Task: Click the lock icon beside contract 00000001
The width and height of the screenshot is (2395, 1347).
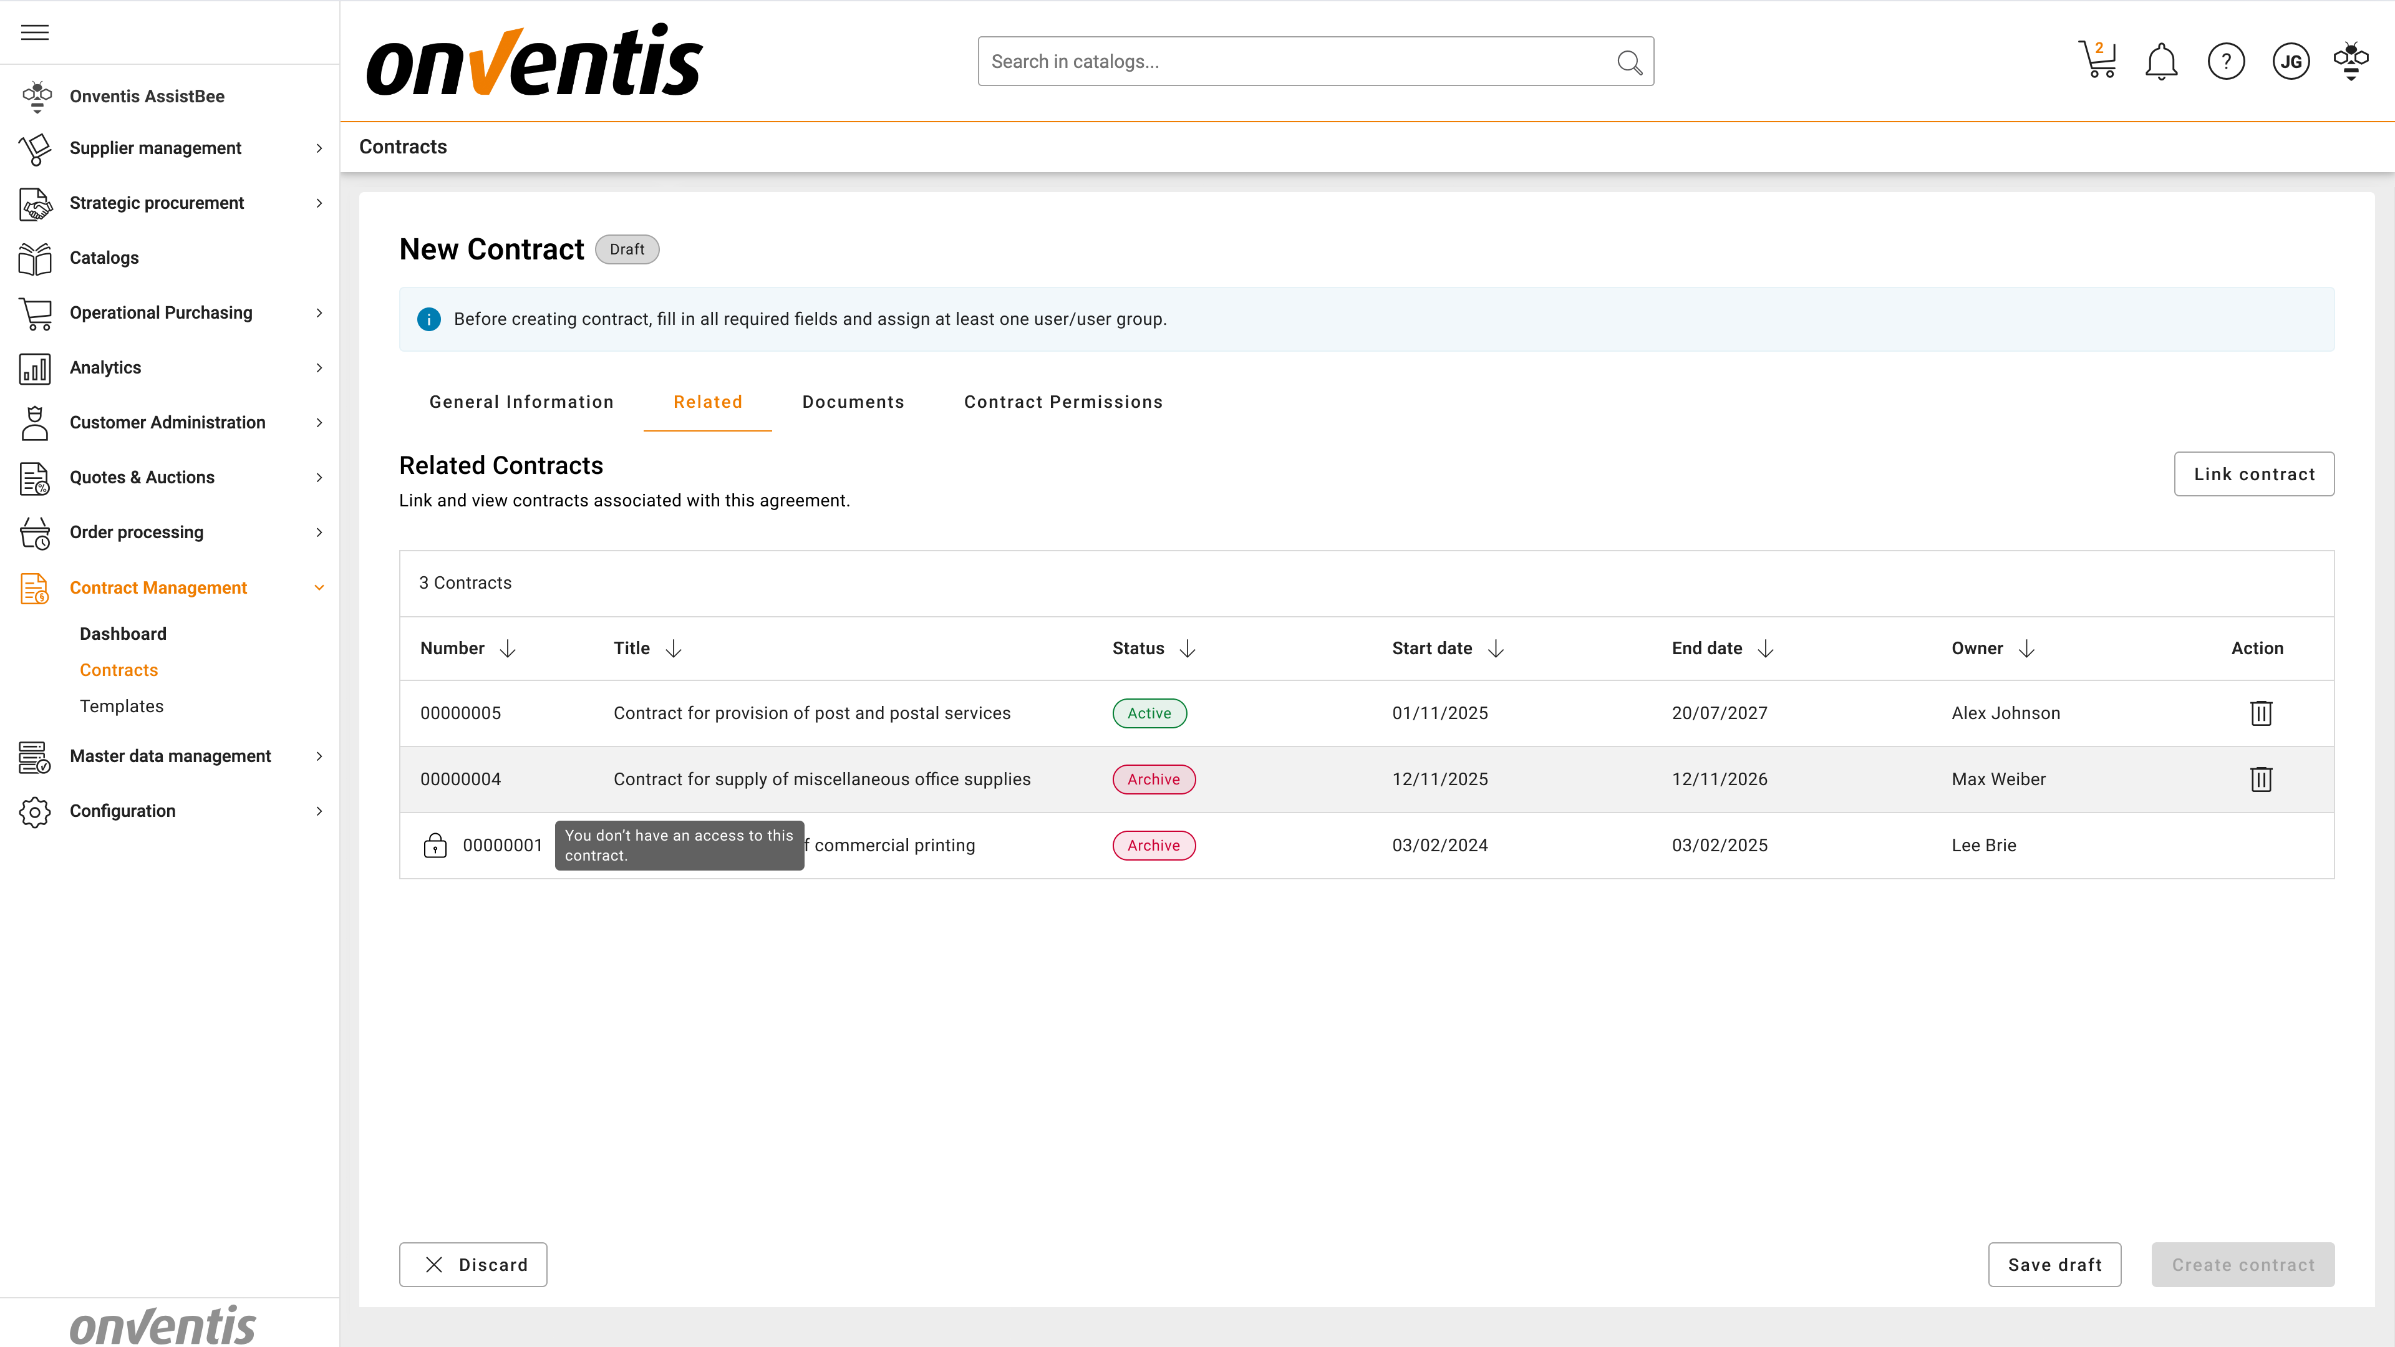Action: point(435,845)
